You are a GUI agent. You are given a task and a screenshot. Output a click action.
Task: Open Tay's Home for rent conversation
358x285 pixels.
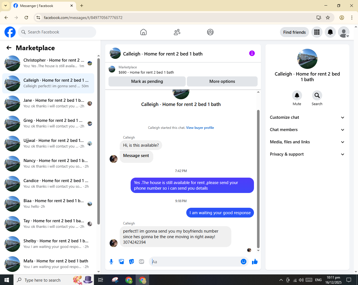pyautogui.click(x=48, y=224)
